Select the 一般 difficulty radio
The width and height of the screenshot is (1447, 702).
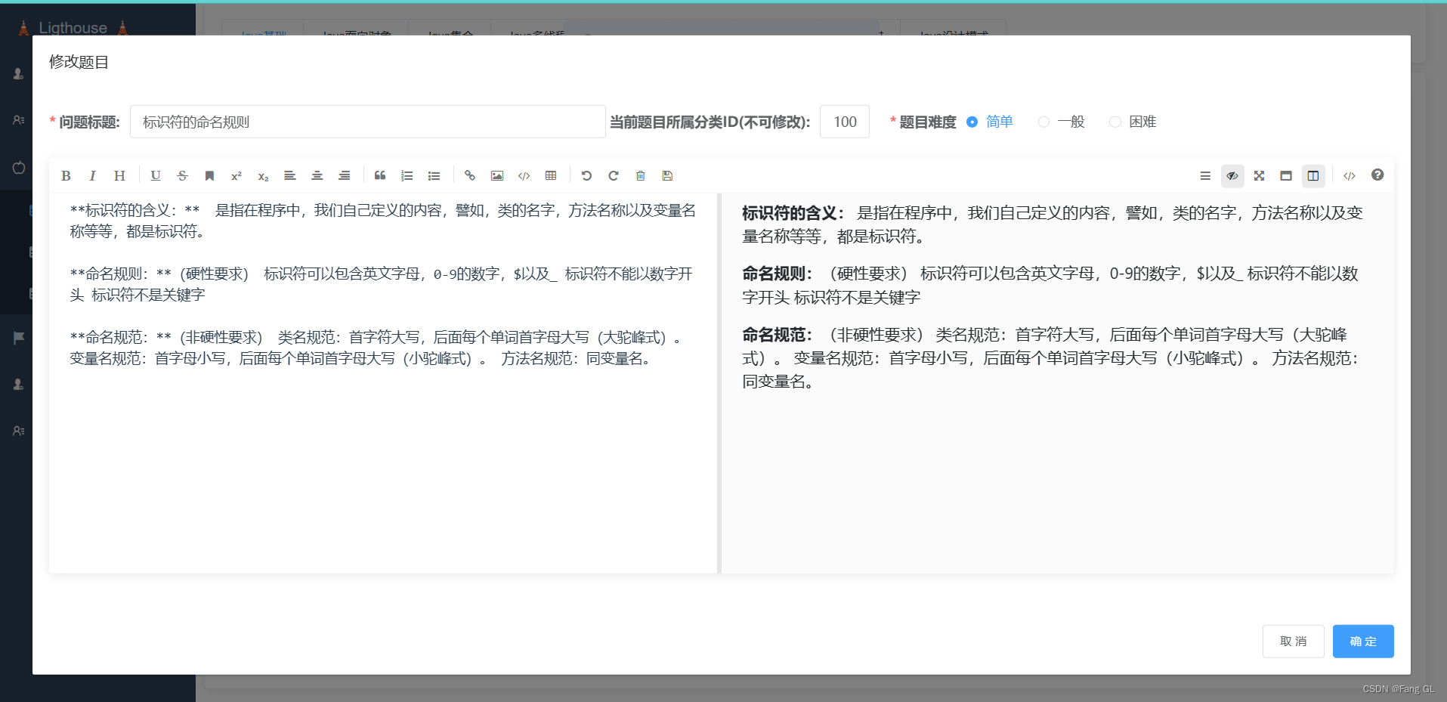coord(1044,122)
